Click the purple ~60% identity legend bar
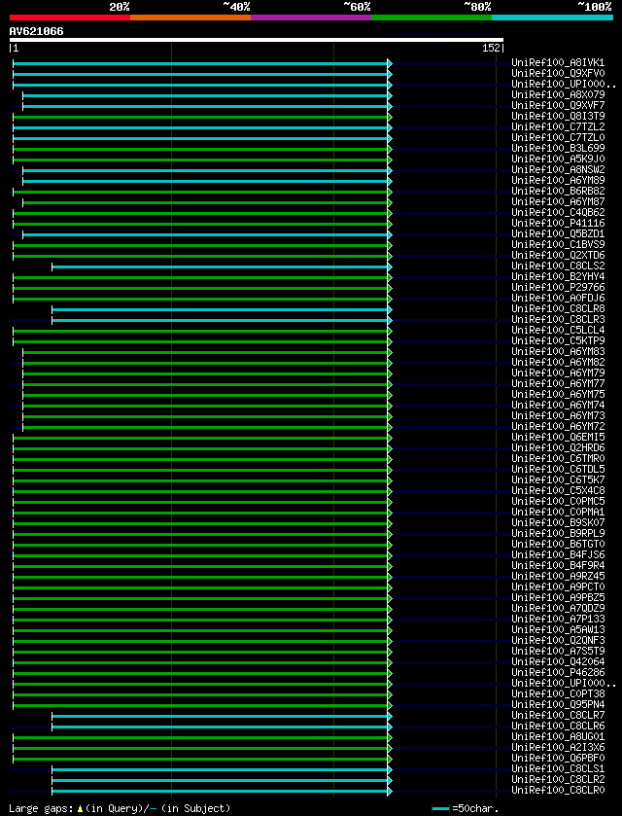The height and width of the screenshot is (816, 622). (x=311, y=18)
